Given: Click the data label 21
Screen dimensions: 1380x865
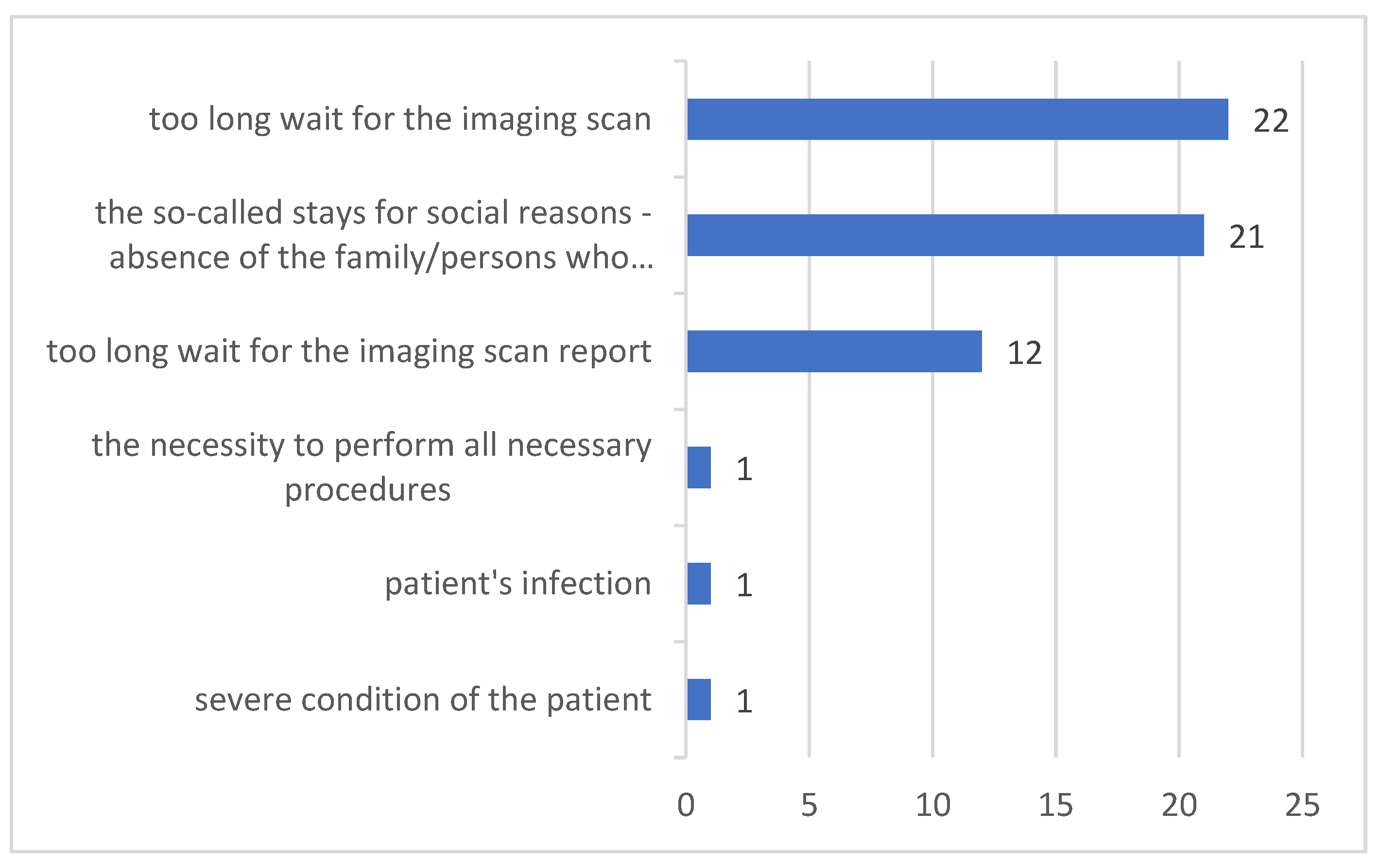Looking at the screenshot, I should pyautogui.click(x=1246, y=237).
